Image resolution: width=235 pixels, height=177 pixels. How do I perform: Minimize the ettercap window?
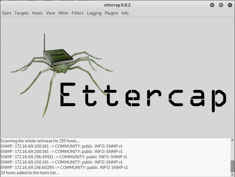click(x=212, y=5)
